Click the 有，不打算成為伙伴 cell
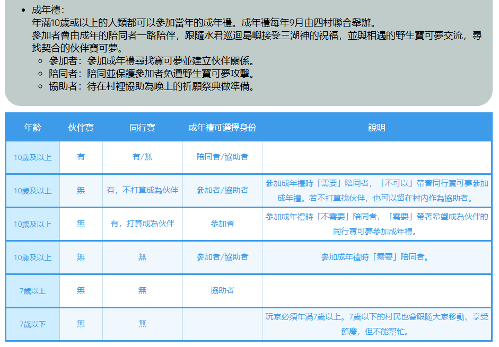The width and height of the screenshot is (499, 347). click(x=142, y=190)
